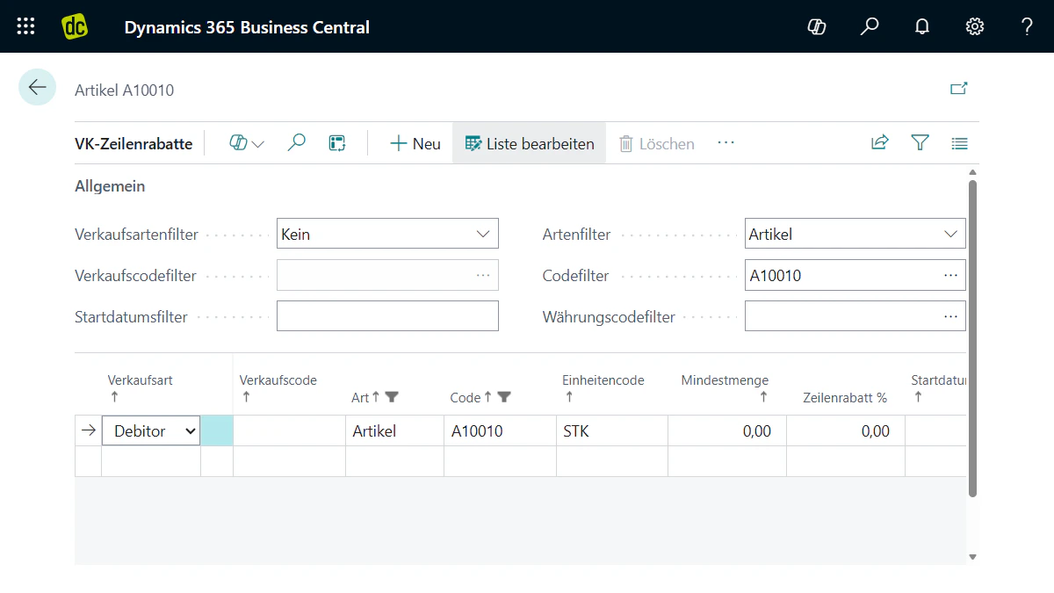
Task: Click the Code column filter funnel
Action: pos(504,397)
